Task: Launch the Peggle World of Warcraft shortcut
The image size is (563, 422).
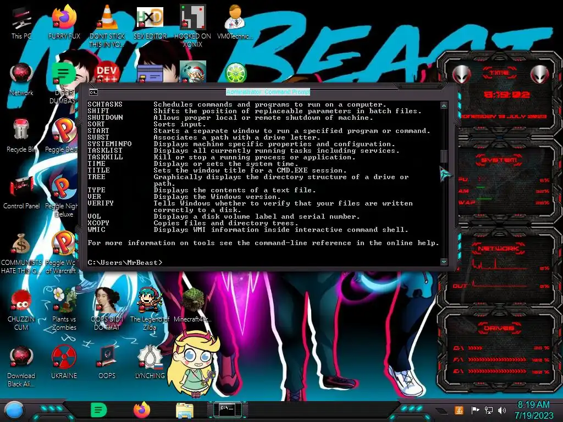Action: [x=63, y=253]
